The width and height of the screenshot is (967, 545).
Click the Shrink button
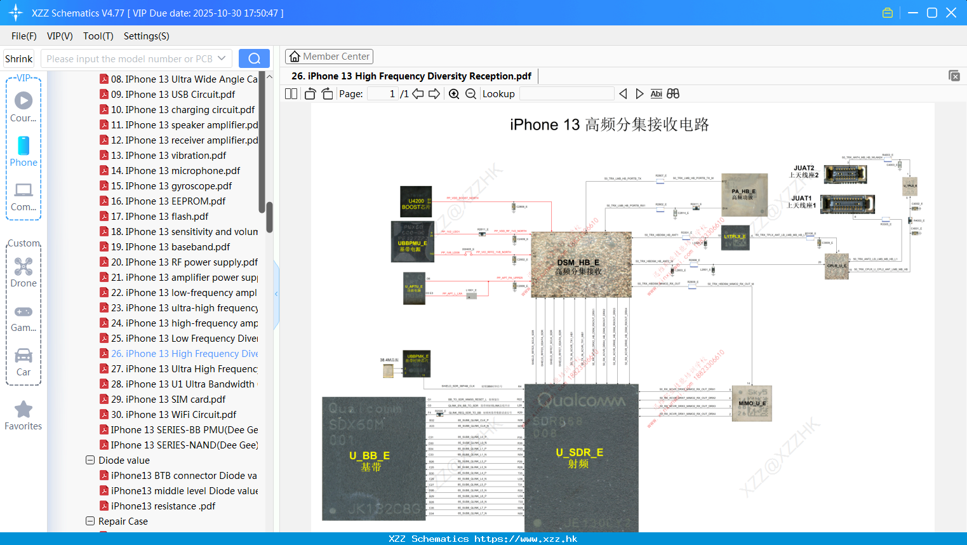(18, 58)
